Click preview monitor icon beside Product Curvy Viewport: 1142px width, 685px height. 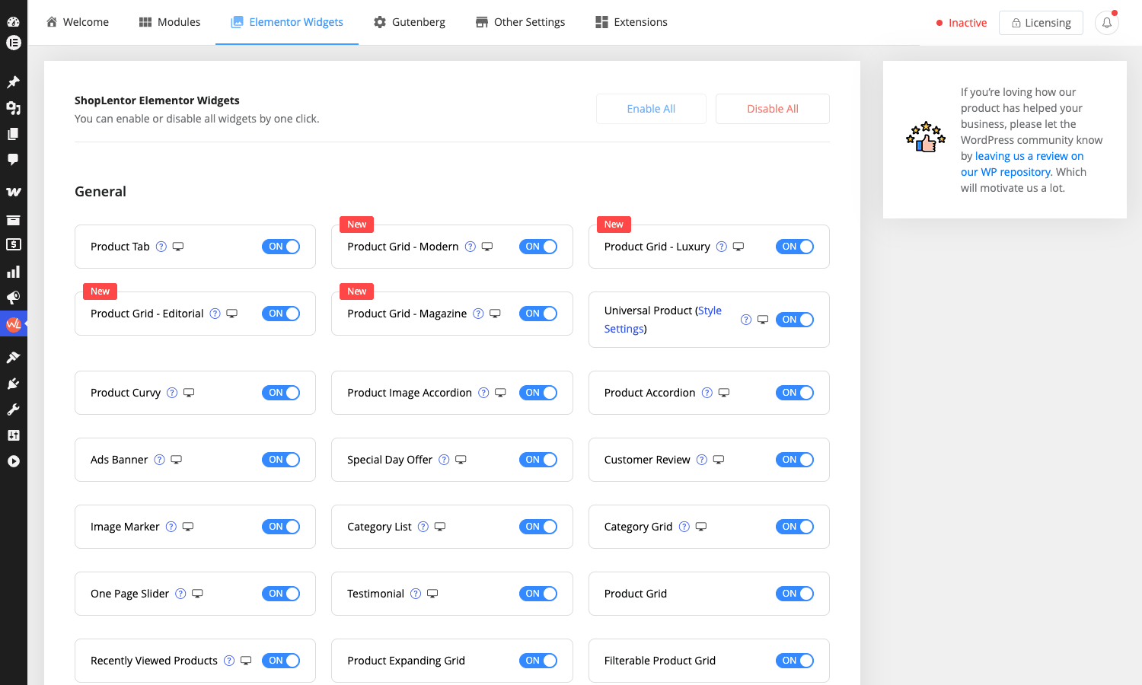point(189,393)
